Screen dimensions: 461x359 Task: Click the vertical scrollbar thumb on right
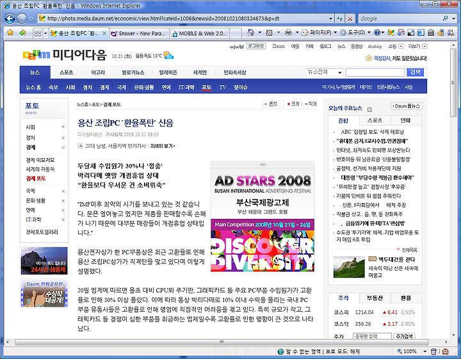point(454,83)
